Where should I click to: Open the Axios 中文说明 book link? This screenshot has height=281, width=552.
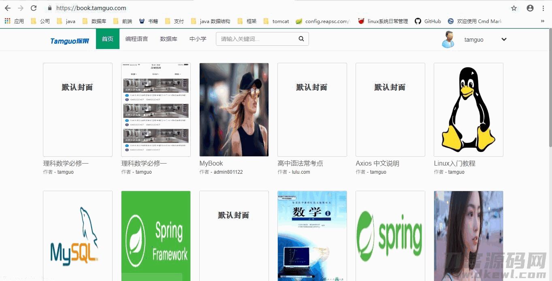coord(377,164)
